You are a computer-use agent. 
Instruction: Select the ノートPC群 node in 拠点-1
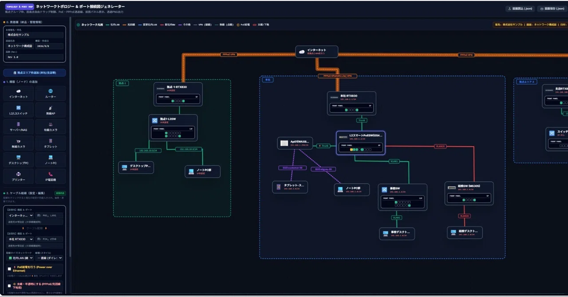click(x=202, y=172)
